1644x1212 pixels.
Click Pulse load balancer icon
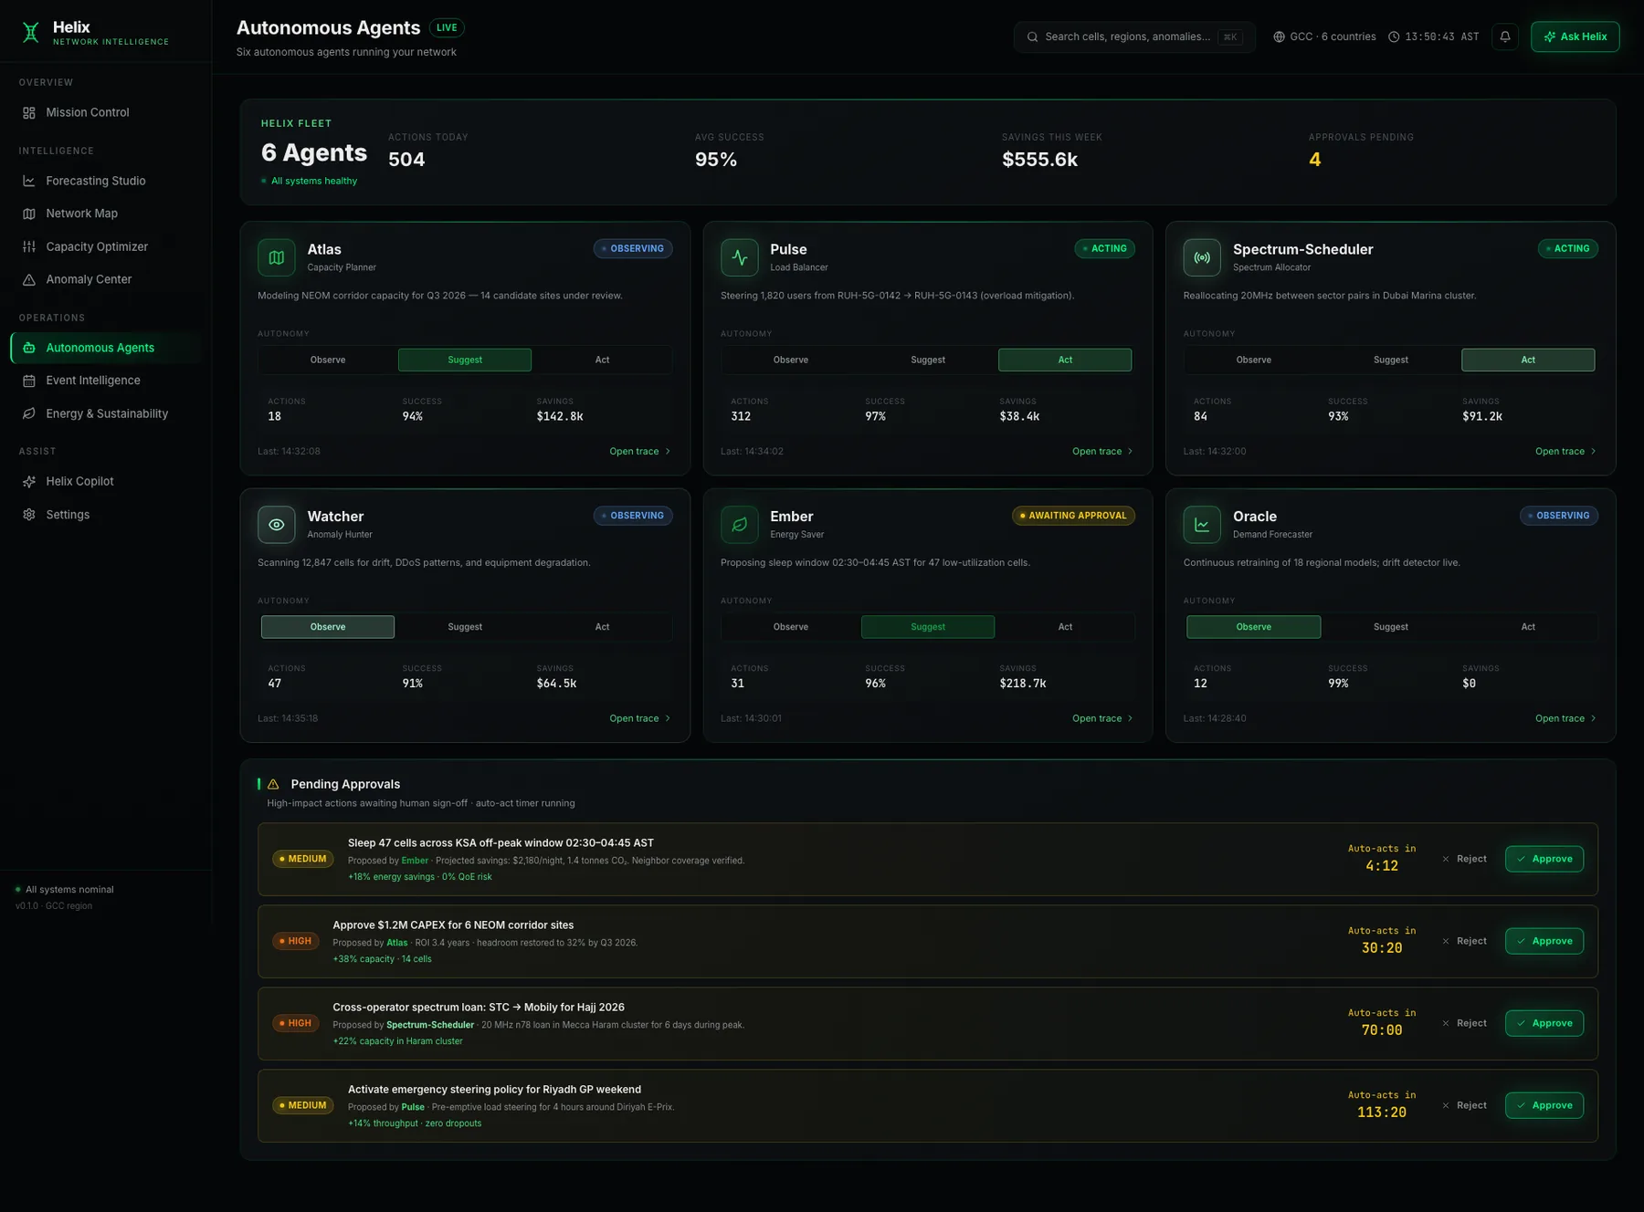(x=739, y=257)
